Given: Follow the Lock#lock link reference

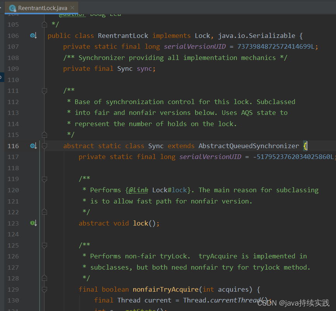Looking at the screenshot, I should pyautogui.click(x=170, y=190).
